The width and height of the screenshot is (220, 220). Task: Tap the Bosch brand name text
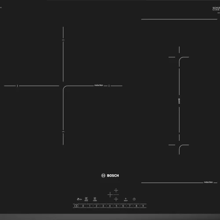click(x=113, y=176)
